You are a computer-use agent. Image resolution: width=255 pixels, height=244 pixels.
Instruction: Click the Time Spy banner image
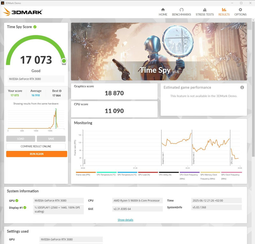pos(159,51)
